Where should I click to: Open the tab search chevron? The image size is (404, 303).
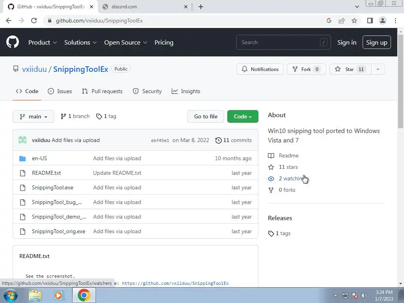point(357,7)
